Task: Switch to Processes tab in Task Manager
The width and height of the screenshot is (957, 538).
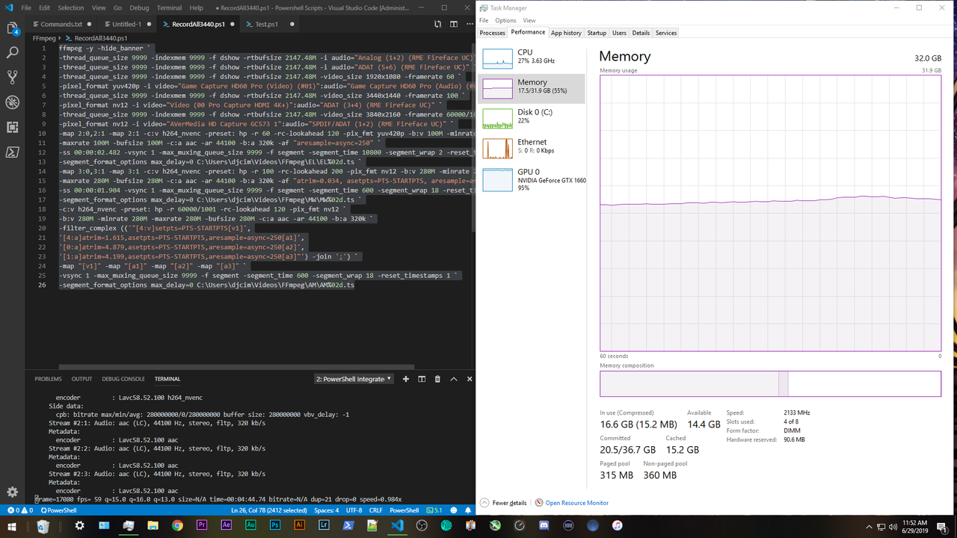Action: point(492,33)
